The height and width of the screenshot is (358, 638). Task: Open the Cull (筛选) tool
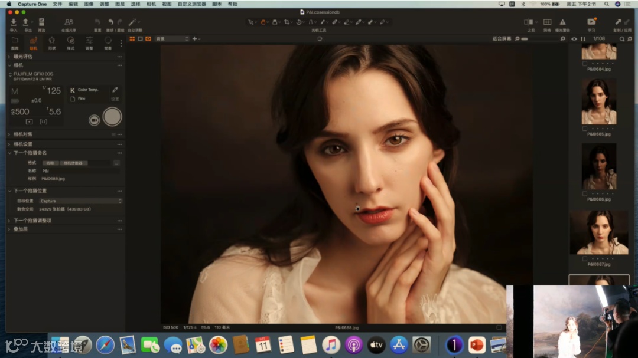pyautogui.click(x=41, y=22)
